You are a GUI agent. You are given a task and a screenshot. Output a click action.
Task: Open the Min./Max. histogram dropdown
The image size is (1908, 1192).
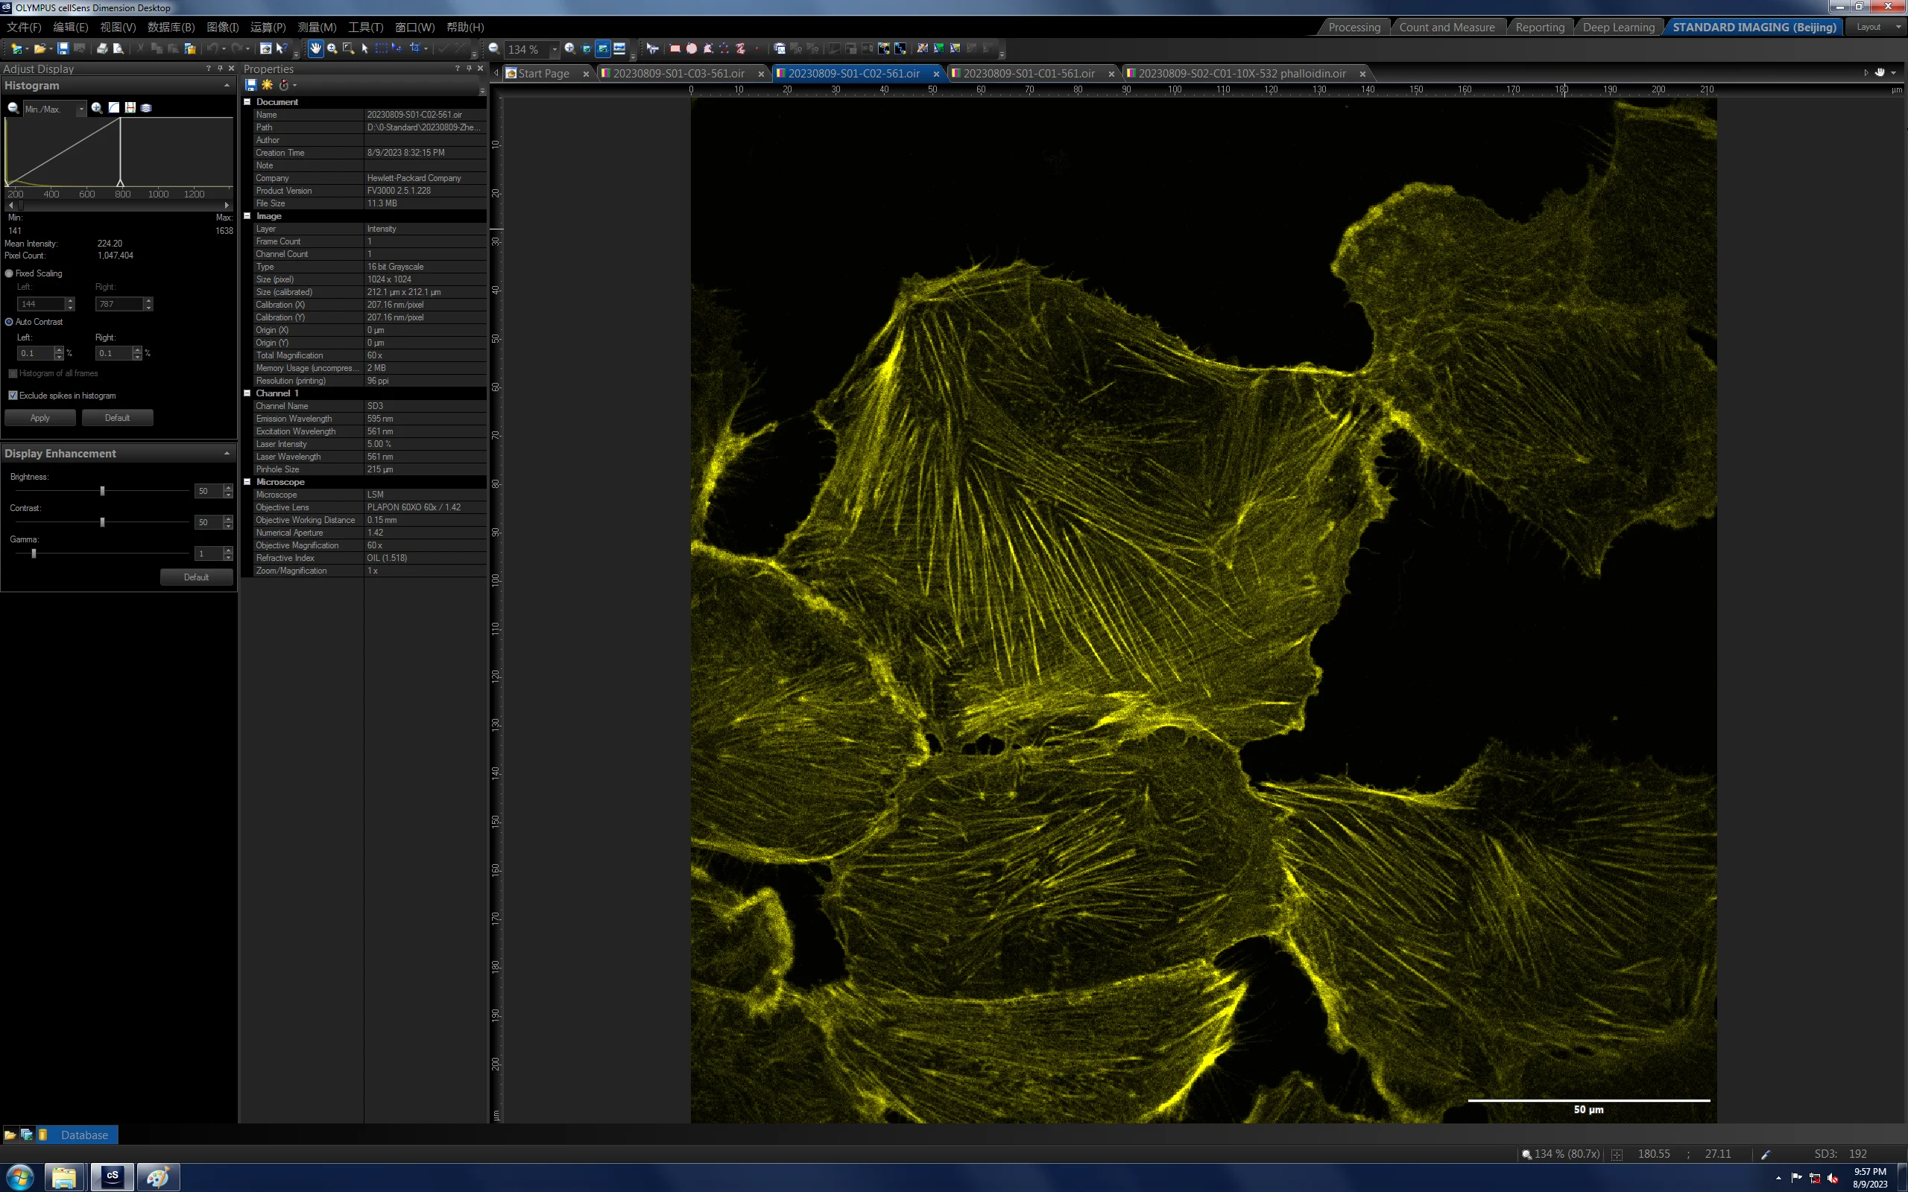point(81,109)
